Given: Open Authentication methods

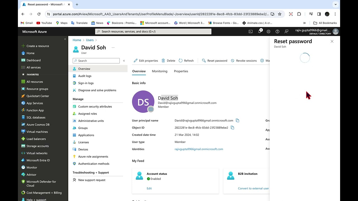Looking at the screenshot, I should pos(94,164).
